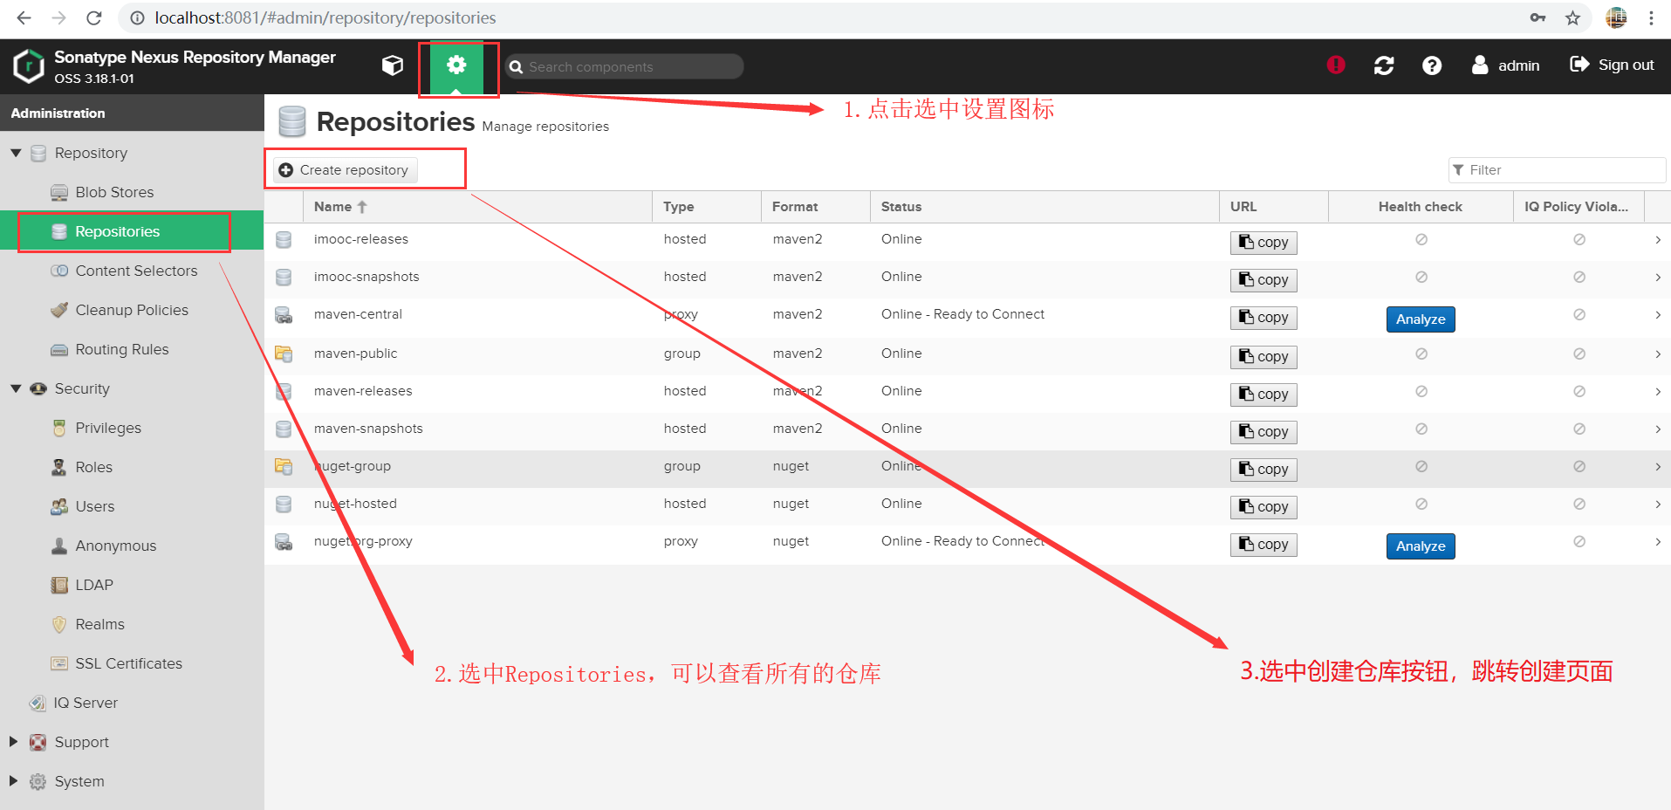Select the imooc-snapshots repository name
Screen dimensions: 1671x810
366,277
